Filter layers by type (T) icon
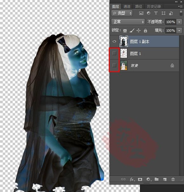 tap(156, 13)
